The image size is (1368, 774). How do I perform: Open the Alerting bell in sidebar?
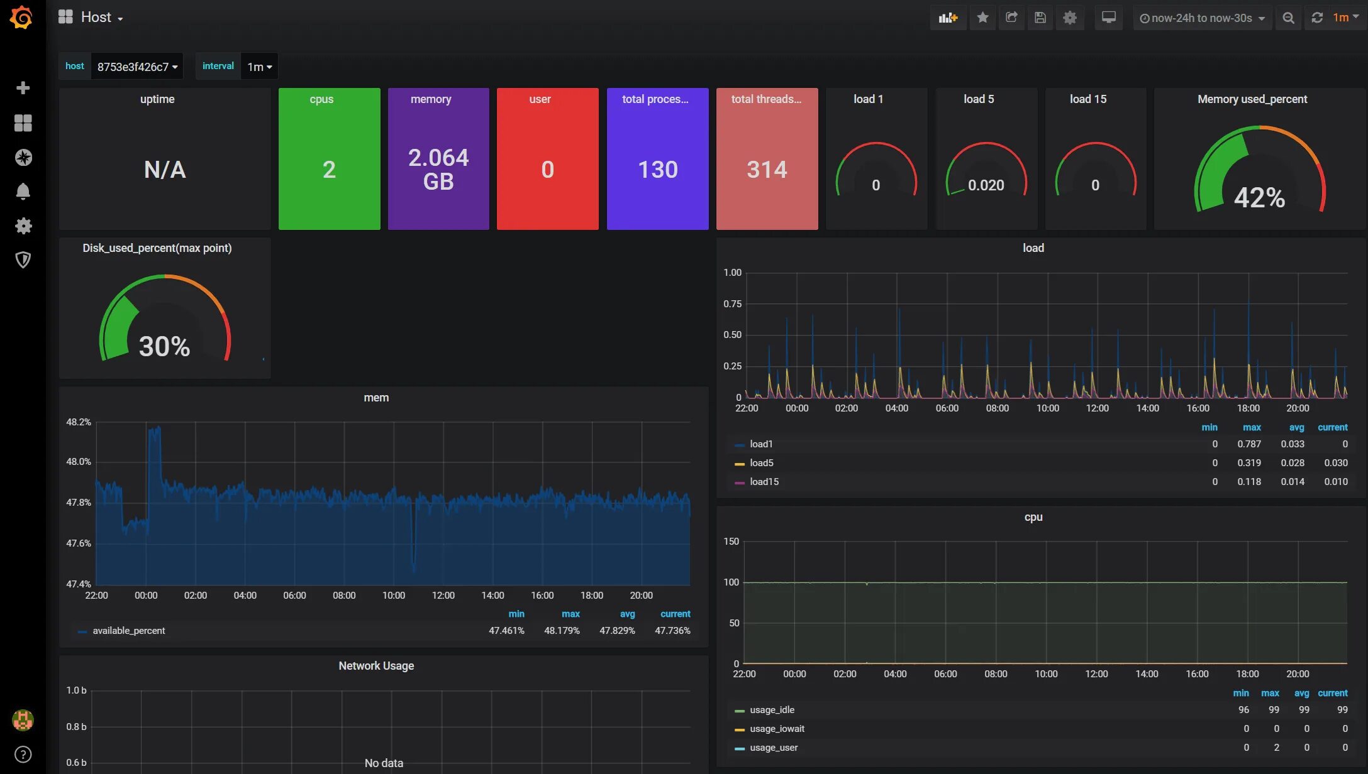pos(23,191)
